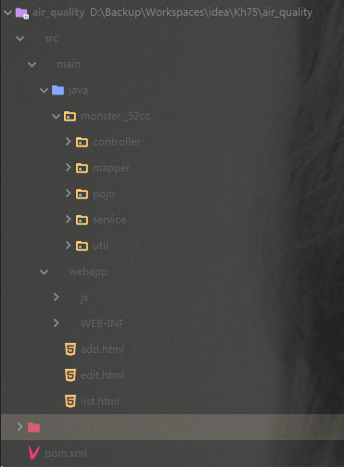344x467 pixels.
Task: Click the blue java source folder icon
Action: point(57,90)
